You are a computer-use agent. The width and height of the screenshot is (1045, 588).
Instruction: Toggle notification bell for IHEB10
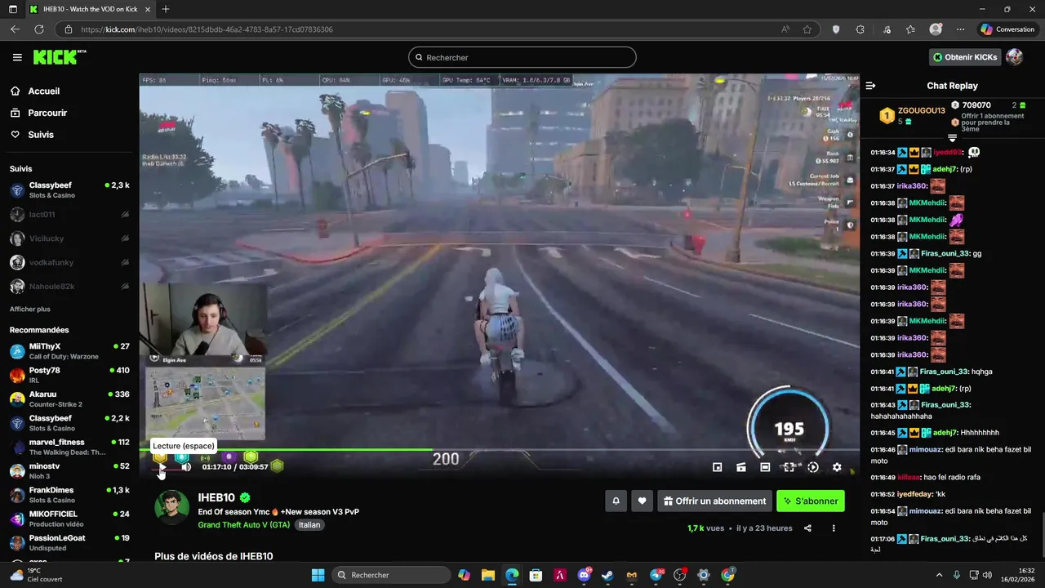tap(616, 501)
